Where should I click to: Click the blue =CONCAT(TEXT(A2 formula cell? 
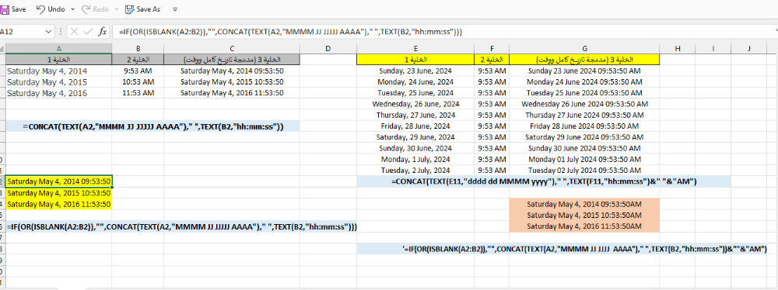coord(152,126)
